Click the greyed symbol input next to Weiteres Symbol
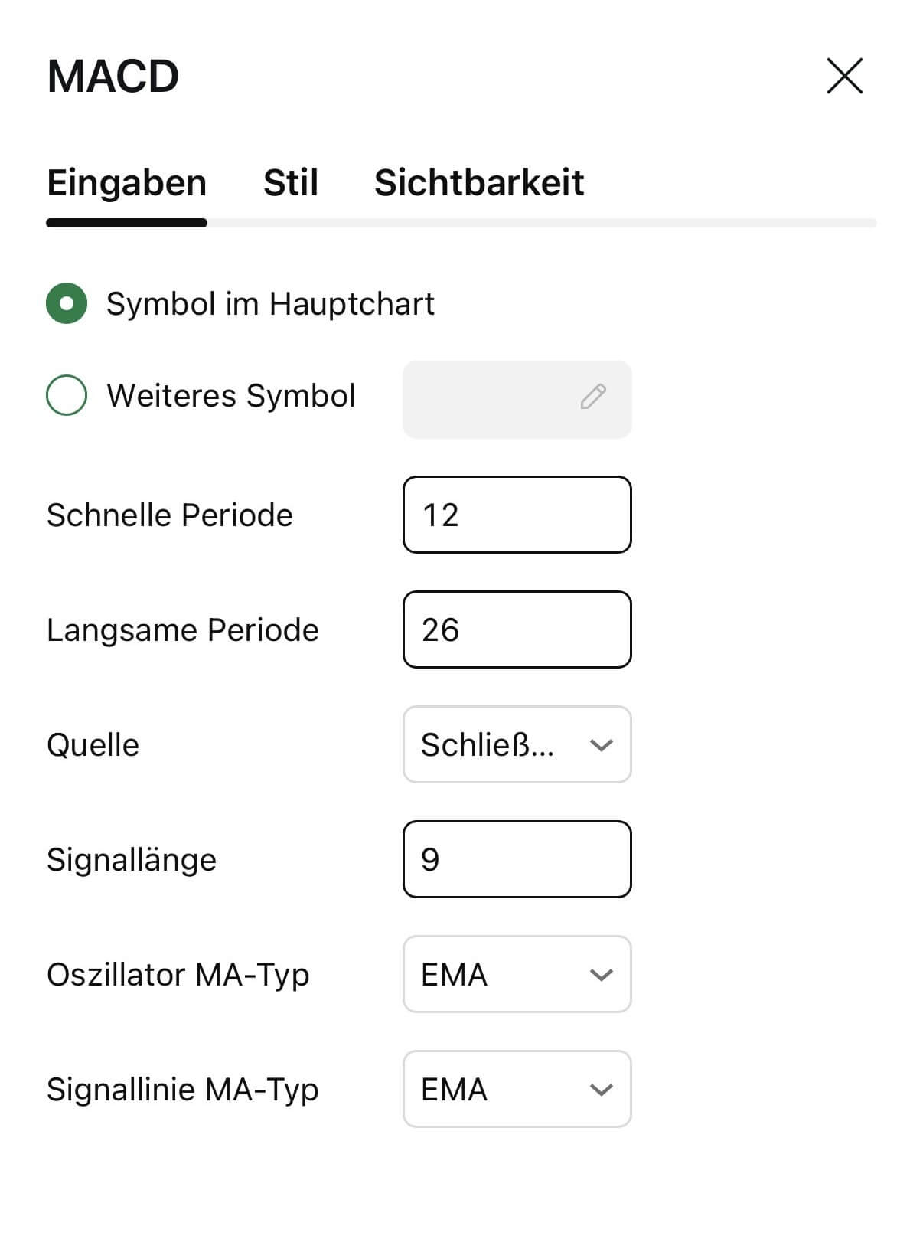This screenshot has width=923, height=1249. click(x=517, y=399)
